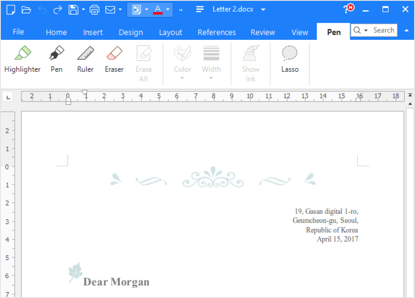Expand the Letter 2.docx title dropdown
Screen dimensions: 415x298
(263, 9)
